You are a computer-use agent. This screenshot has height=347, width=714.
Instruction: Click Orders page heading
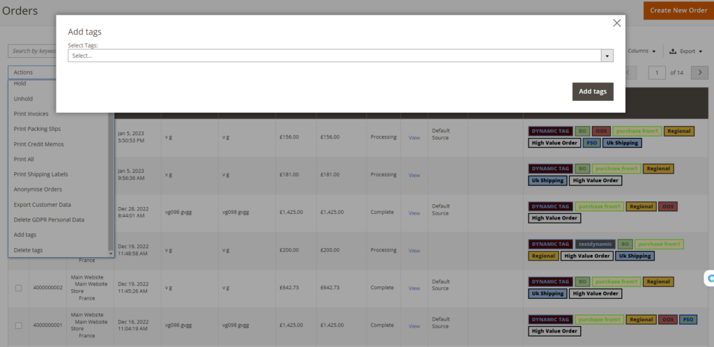point(20,10)
